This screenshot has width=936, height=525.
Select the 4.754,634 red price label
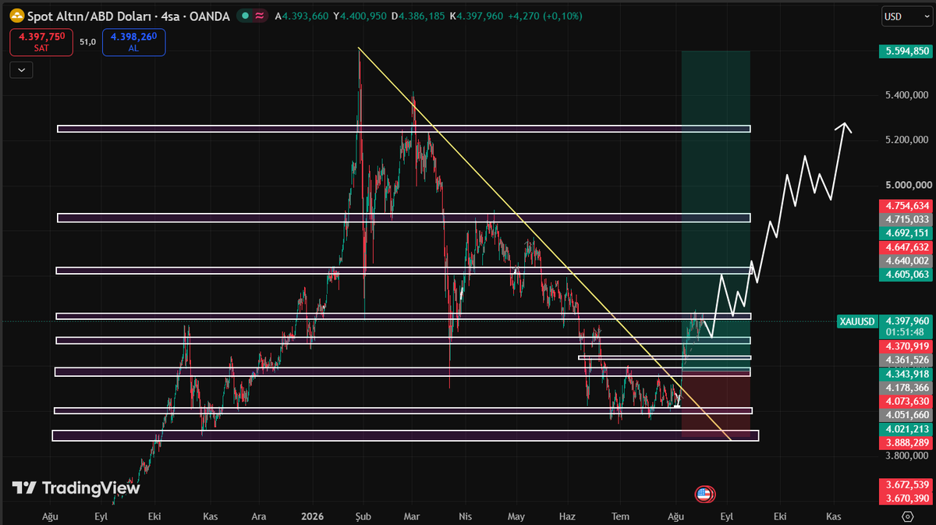[x=906, y=206]
